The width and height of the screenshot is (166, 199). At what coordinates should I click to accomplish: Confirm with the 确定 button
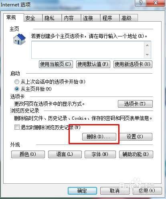(82, 191)
